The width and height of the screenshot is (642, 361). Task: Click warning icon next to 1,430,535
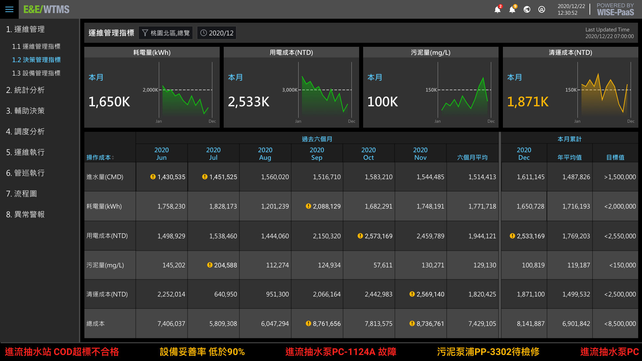coord(153,176)
